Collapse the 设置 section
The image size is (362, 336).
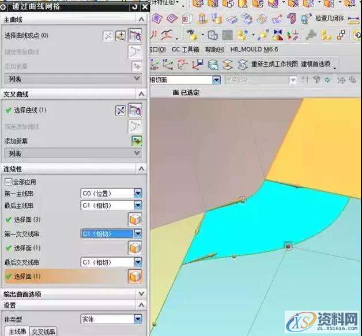coord(141,305)
